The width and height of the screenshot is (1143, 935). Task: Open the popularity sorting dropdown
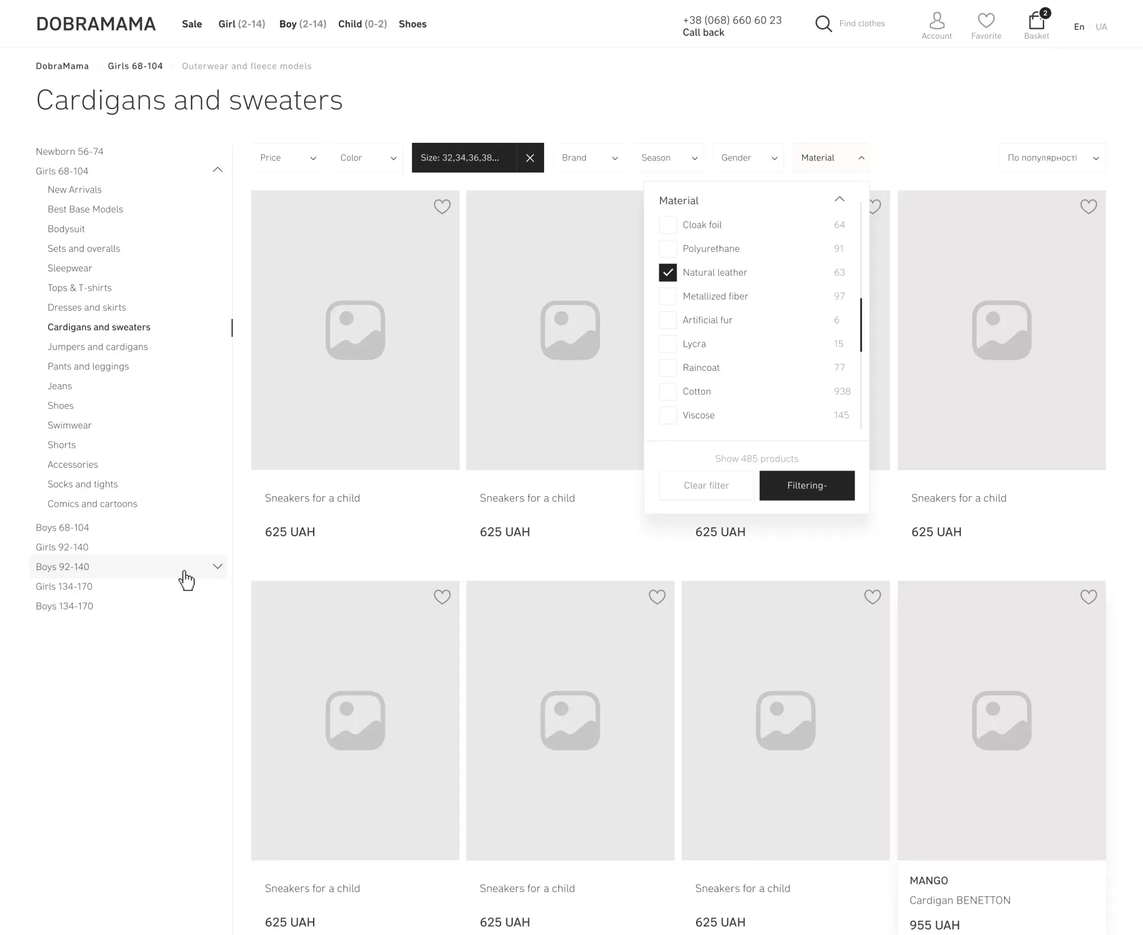pyautogui.click(x=1052, y=158)
